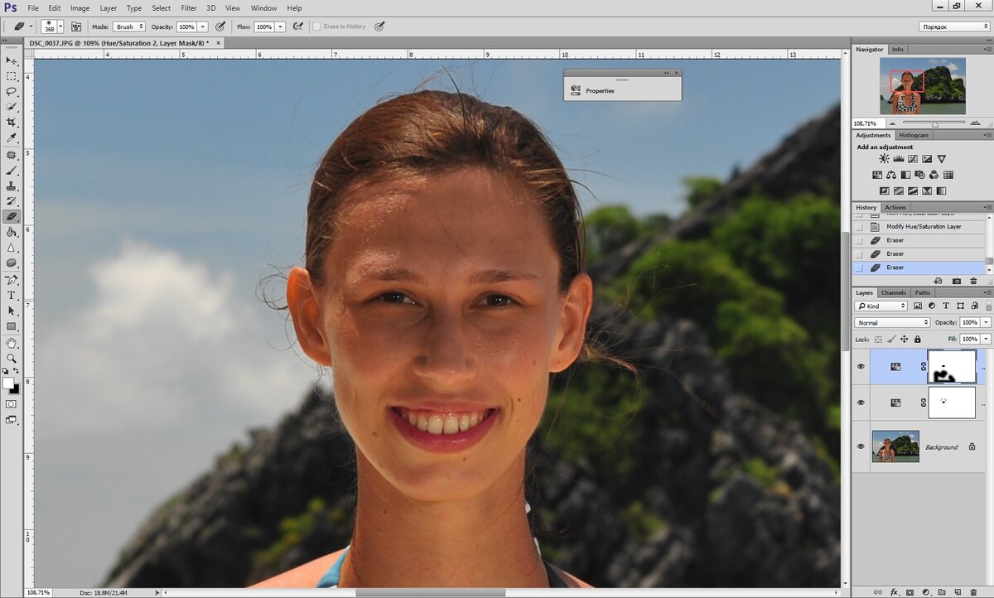This screenshot has width=994, height=598.
Task: Open layer blend mode Normal dropdown
Action: tap(893, 322)
